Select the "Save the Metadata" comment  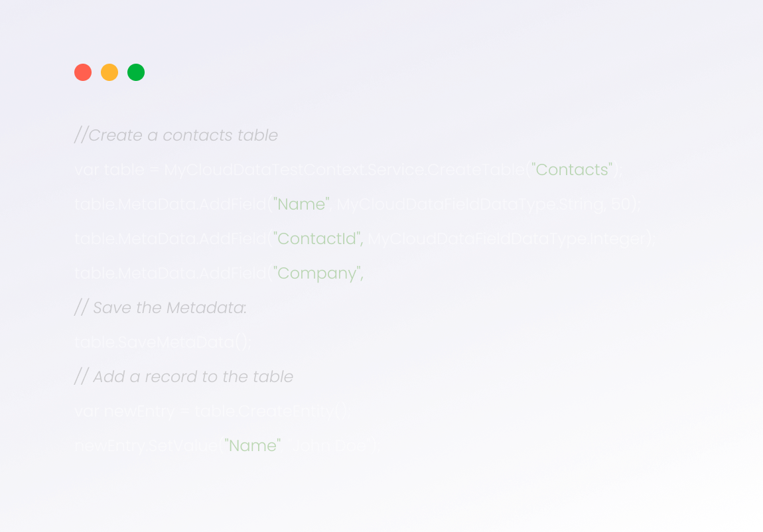click(159, 308)
